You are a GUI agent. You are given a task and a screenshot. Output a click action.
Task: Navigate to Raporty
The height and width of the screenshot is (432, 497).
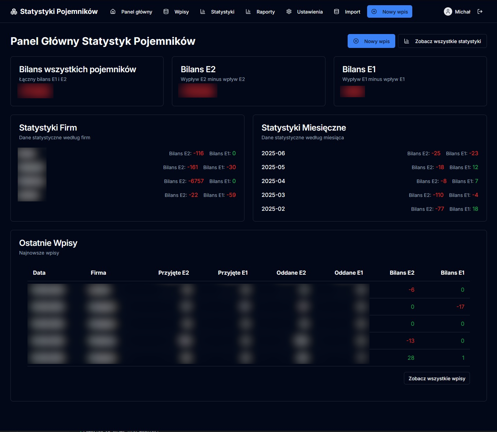[x=266, y=11]
